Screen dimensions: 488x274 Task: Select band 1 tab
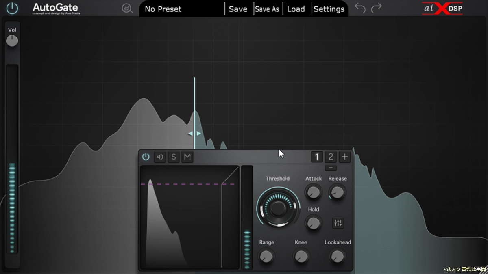click(x=317, y=157)
